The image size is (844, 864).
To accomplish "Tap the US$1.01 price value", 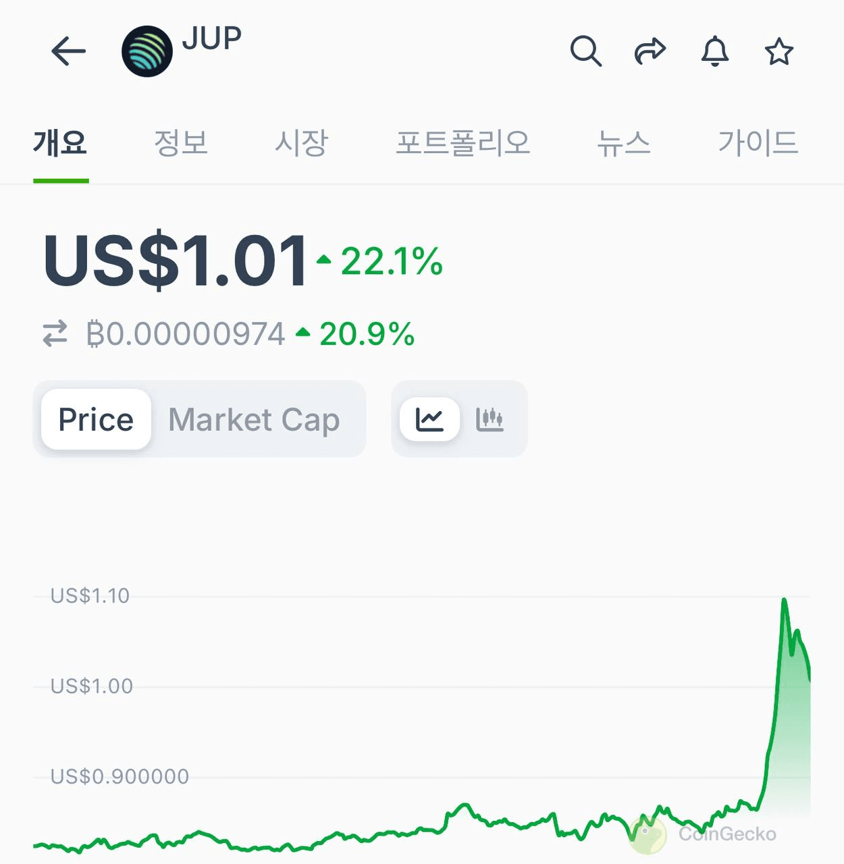I will tap(176, 261).
